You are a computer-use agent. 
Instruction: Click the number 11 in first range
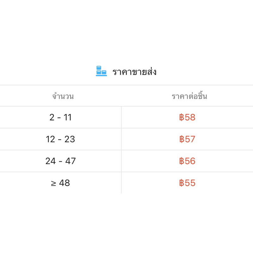point(68,117)
